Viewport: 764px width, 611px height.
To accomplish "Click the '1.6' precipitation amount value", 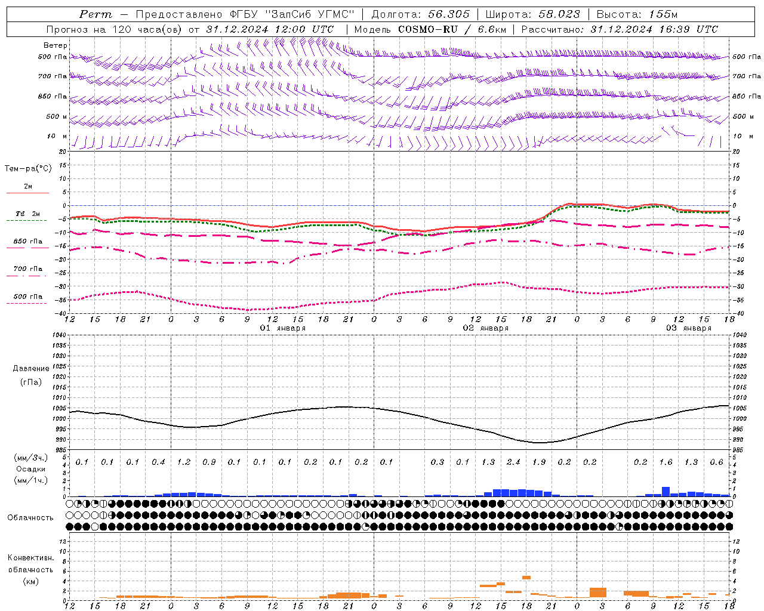I will point(666,462).
